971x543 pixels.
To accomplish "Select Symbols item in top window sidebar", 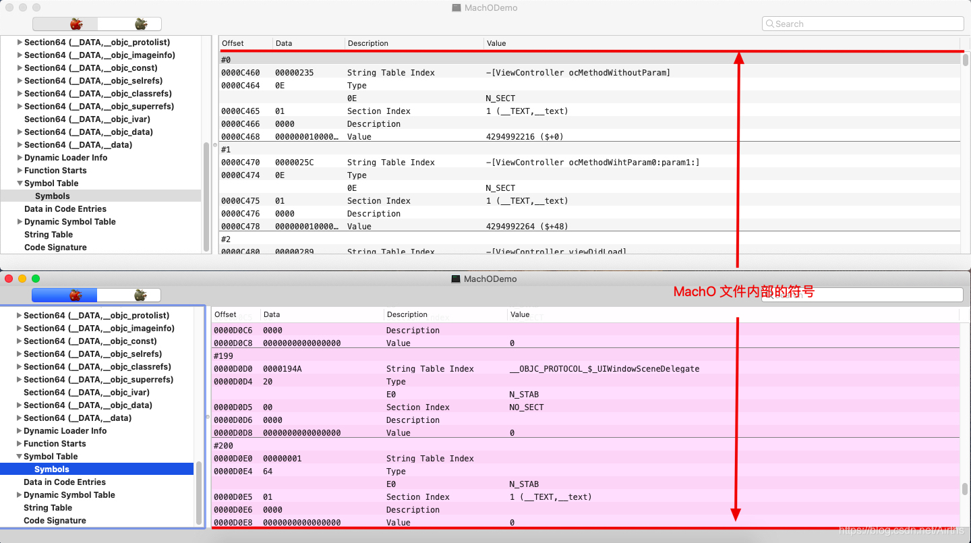I will tap(101, 196).
